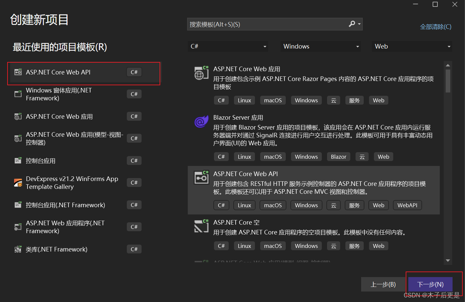The height and width of the screenshot is (302, 465).
Task: Open the search box history dropdown arrow
Action: click(x=359, y=24)
